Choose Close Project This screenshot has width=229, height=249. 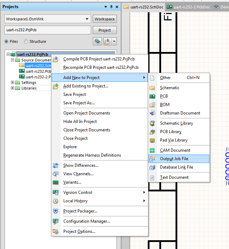click(x=100, y=138)
